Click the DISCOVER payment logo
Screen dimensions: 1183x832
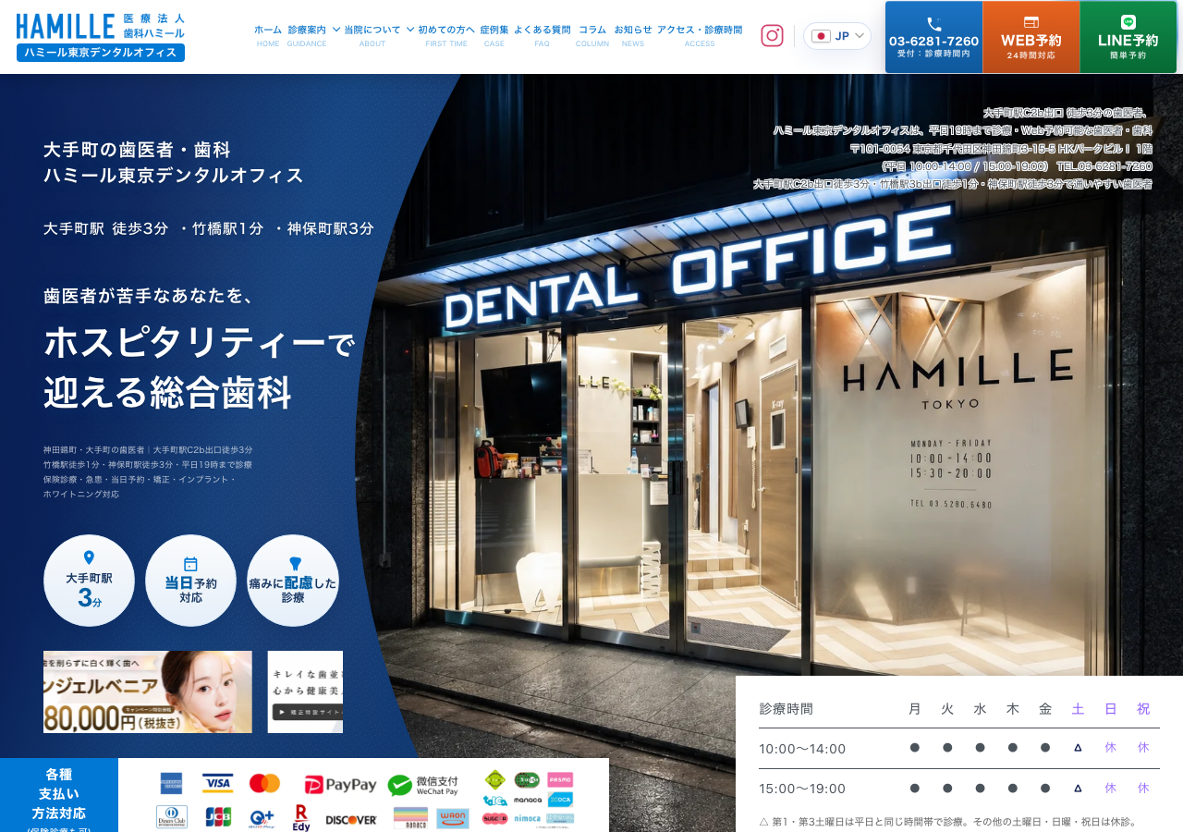point(351,820)
